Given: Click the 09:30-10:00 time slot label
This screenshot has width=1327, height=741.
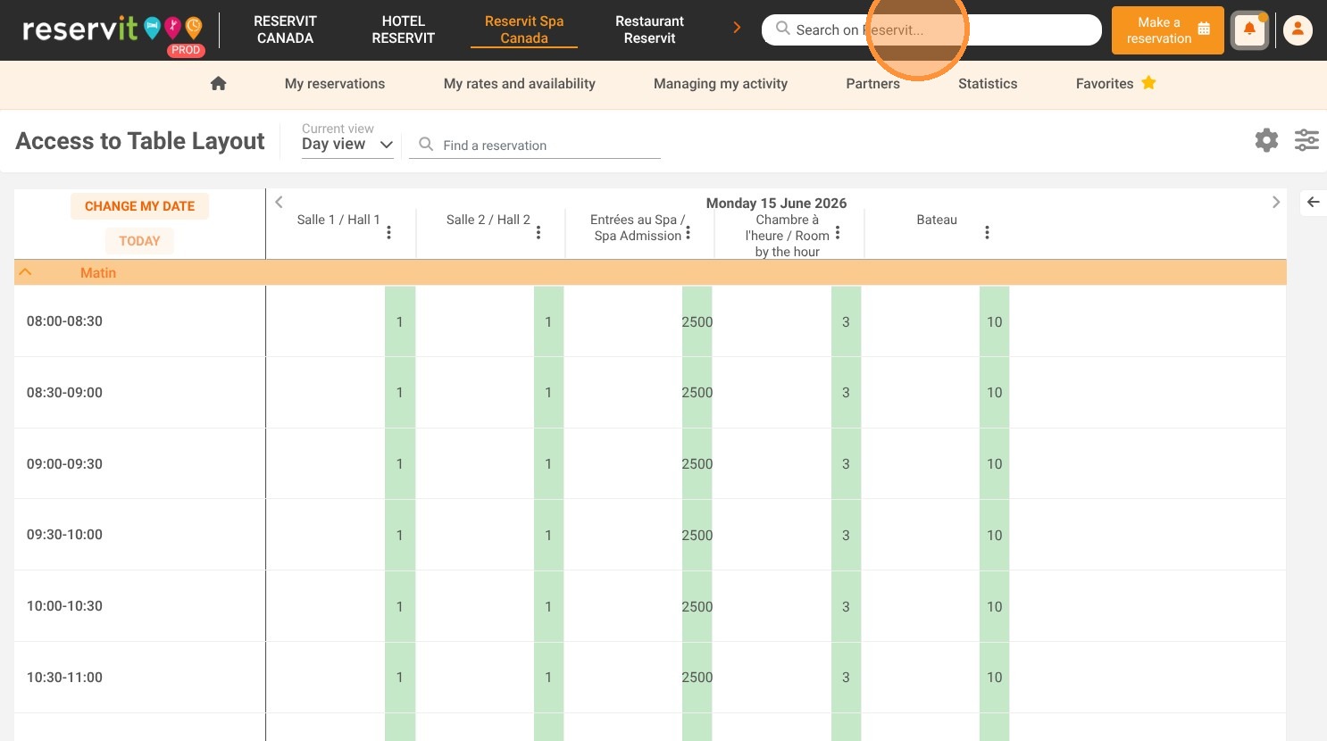Looking at the screenshot, I should pos(64,535).
